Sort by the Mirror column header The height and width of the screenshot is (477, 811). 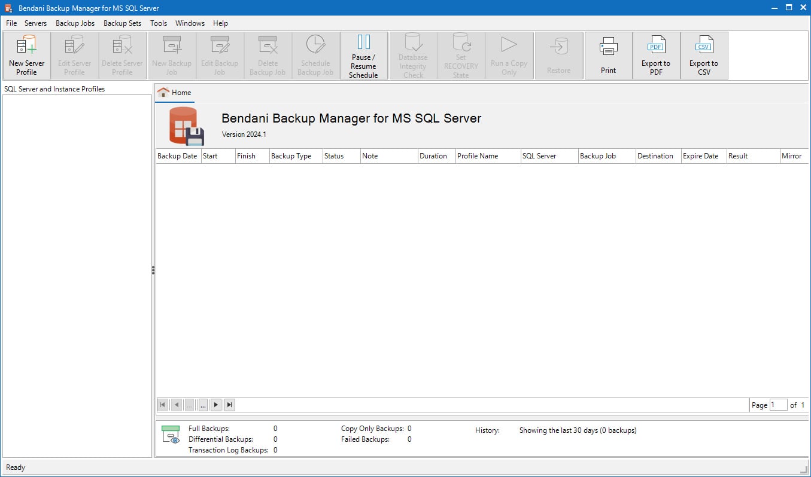point(794,156)
